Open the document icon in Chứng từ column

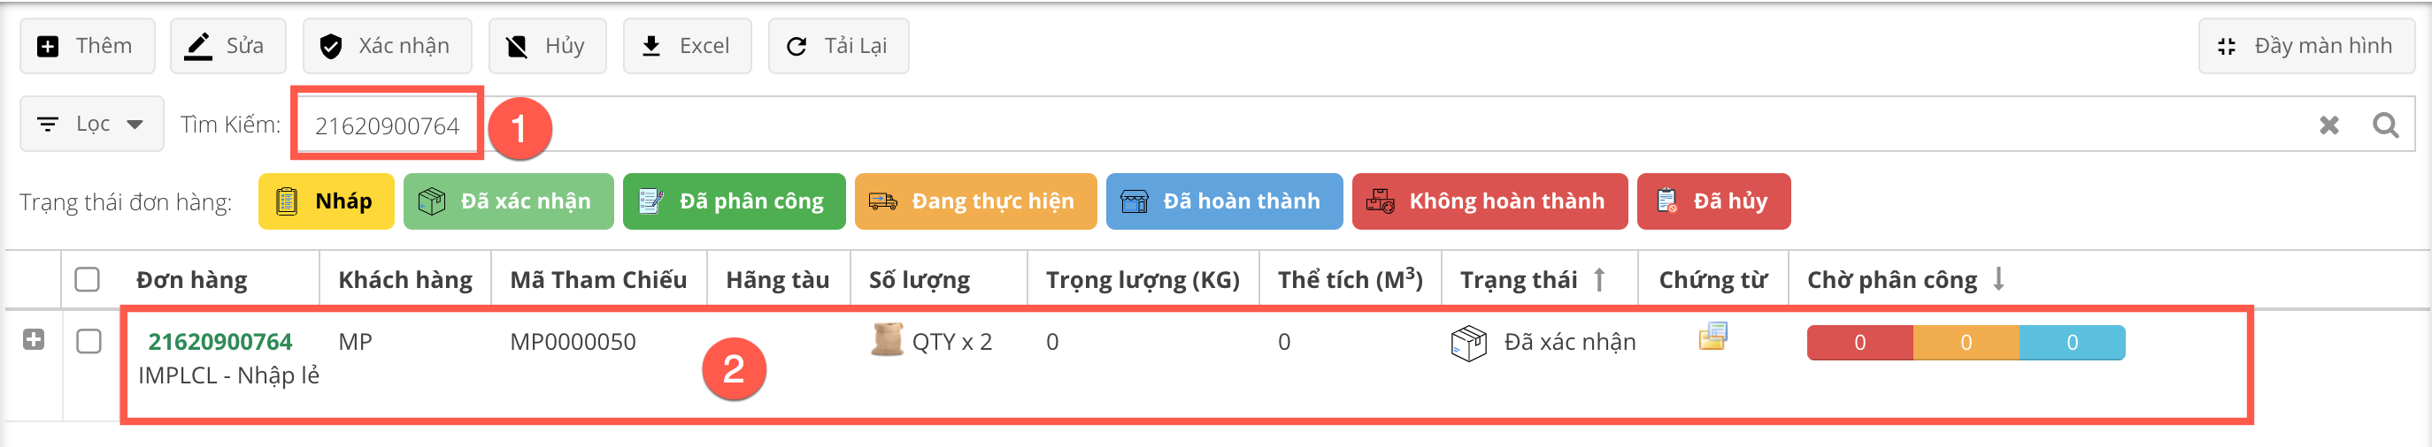(1712, 337)
